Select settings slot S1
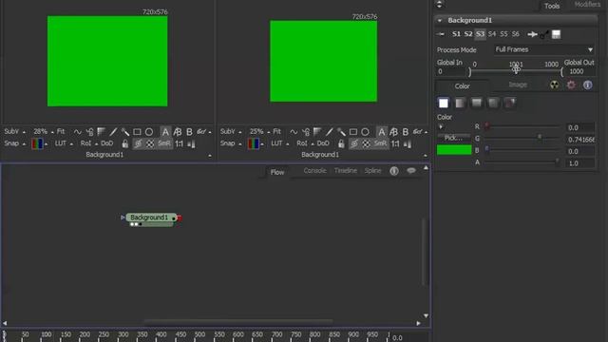The image size is (608, 342). (x=456, y=34)
